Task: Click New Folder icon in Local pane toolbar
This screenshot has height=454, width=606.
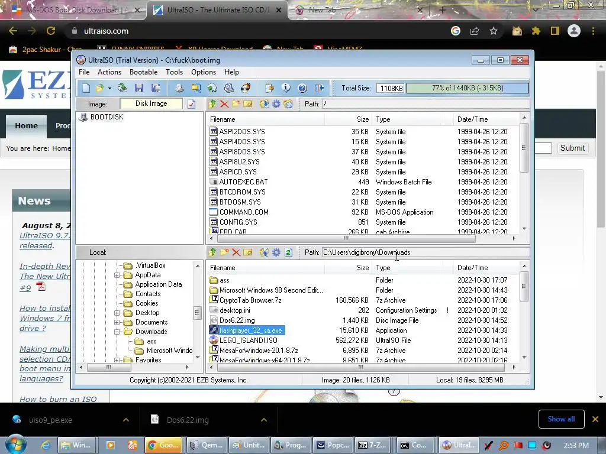Action: 224,252
